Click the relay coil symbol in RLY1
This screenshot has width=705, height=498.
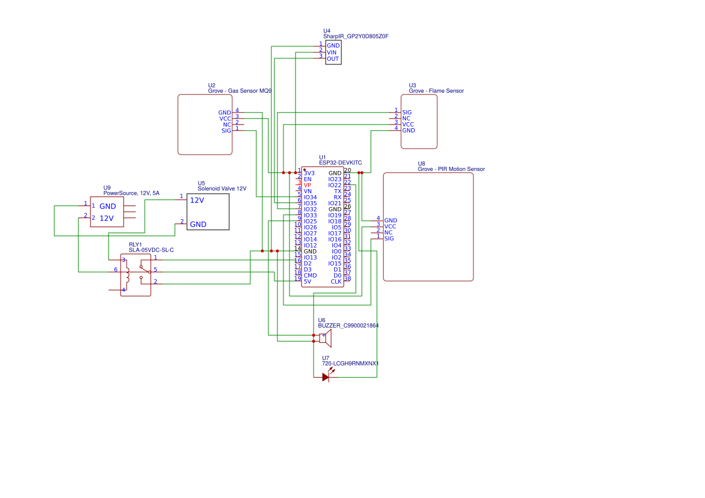point(127,275)
